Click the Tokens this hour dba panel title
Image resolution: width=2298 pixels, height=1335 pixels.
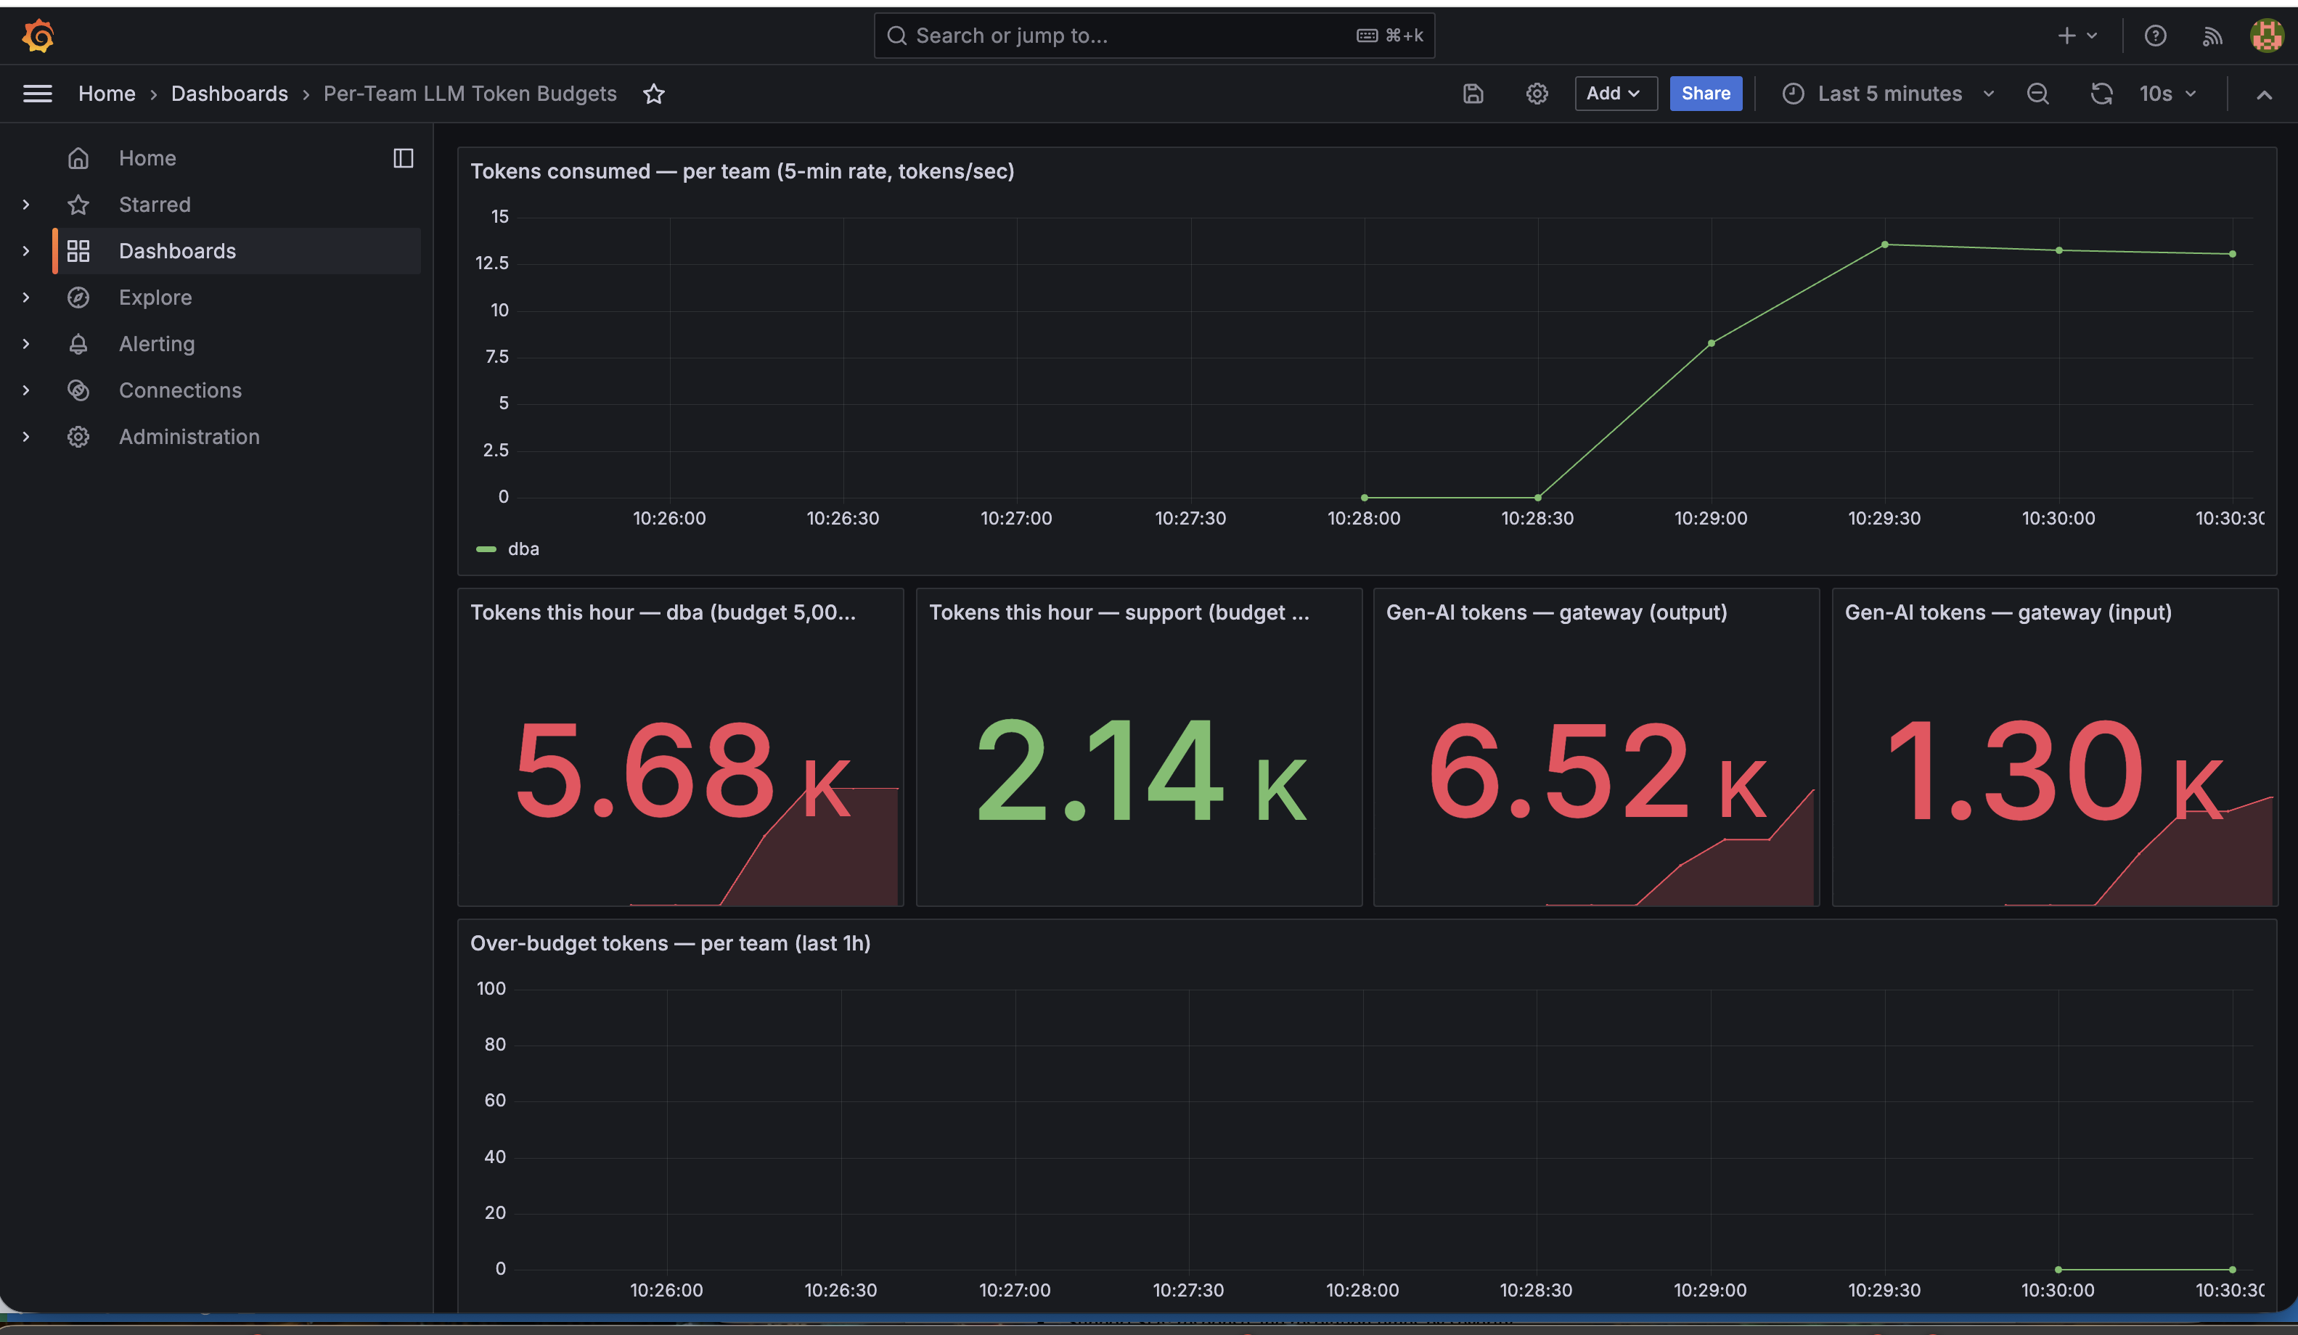(663, 612)
